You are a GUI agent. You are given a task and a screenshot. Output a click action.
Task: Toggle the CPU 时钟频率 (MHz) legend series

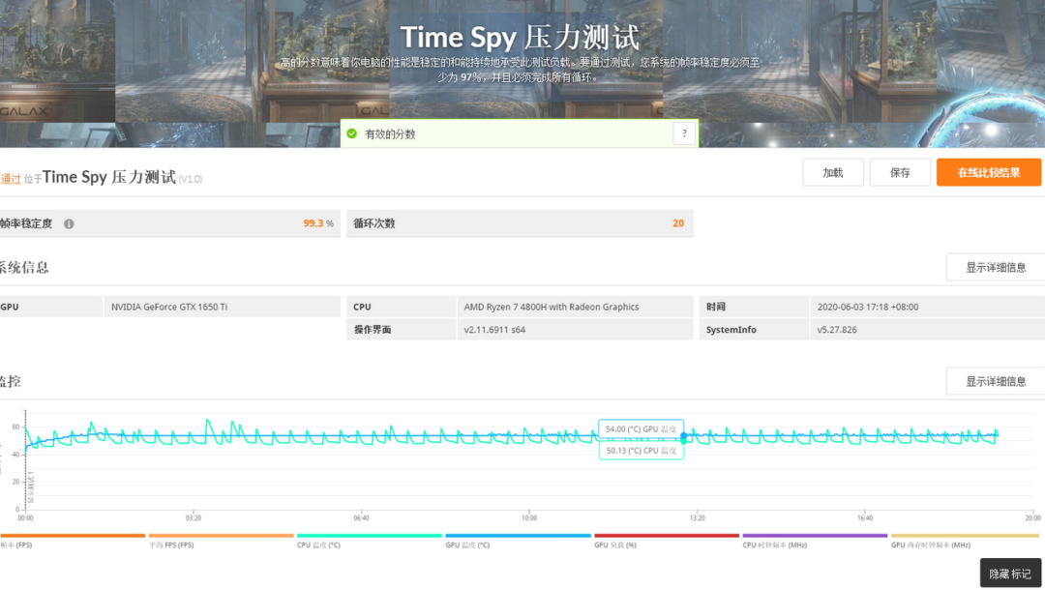[x=774, y=545]
